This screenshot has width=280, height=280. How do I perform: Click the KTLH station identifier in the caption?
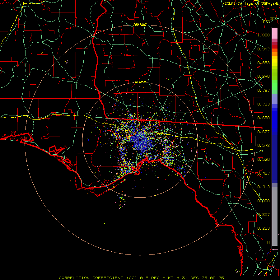[173, 278]
